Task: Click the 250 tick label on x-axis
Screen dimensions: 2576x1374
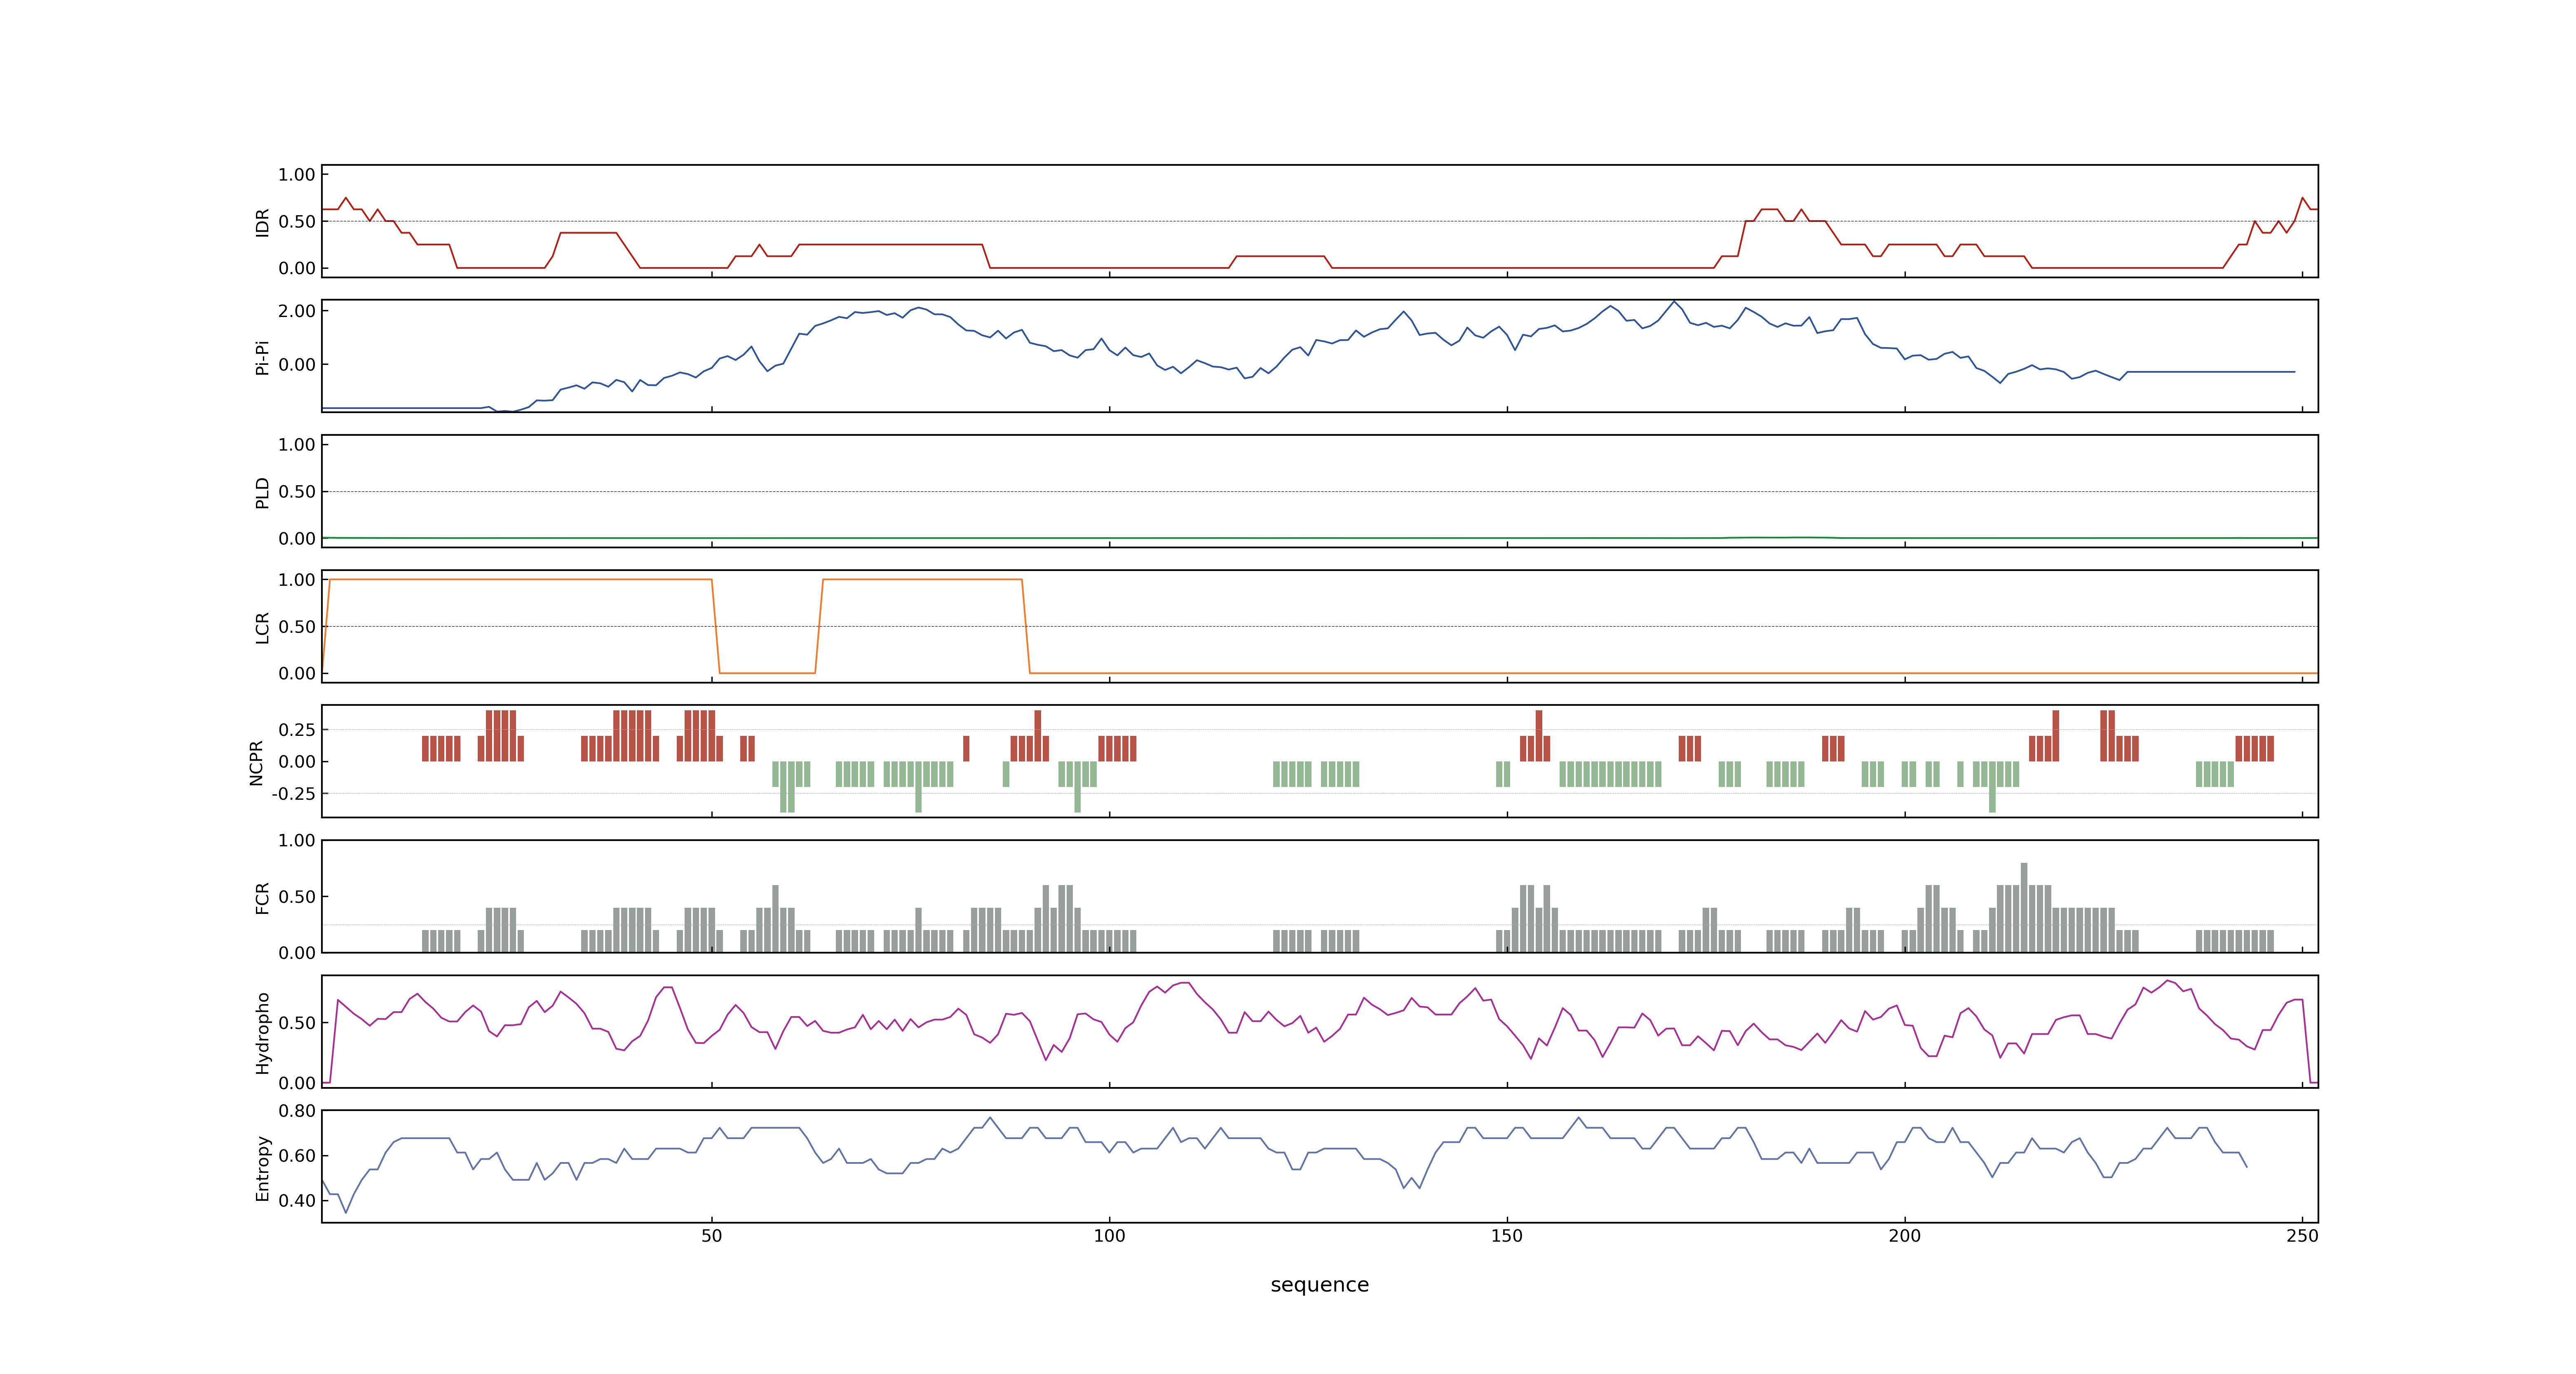Action: (x=2302, y=1235)
